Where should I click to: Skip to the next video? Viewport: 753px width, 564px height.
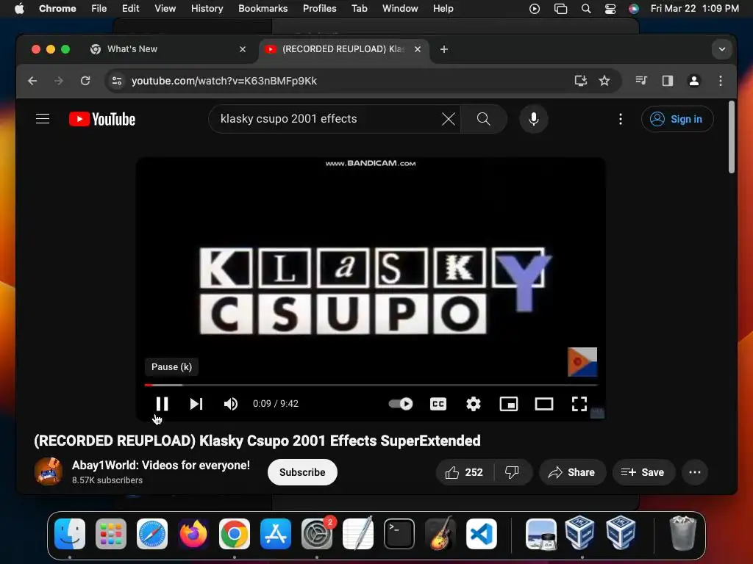[196, 404]
